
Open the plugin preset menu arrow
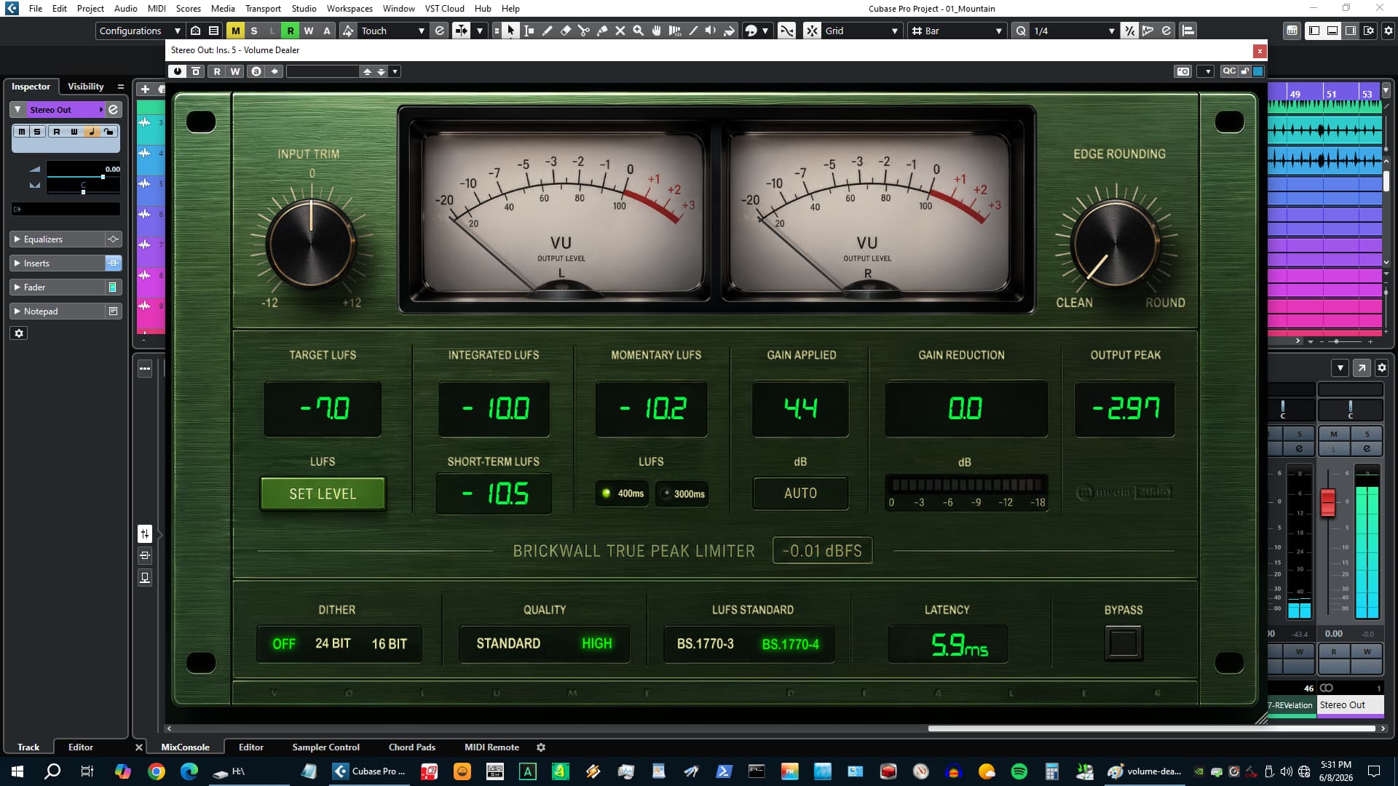tap(395, 71)
